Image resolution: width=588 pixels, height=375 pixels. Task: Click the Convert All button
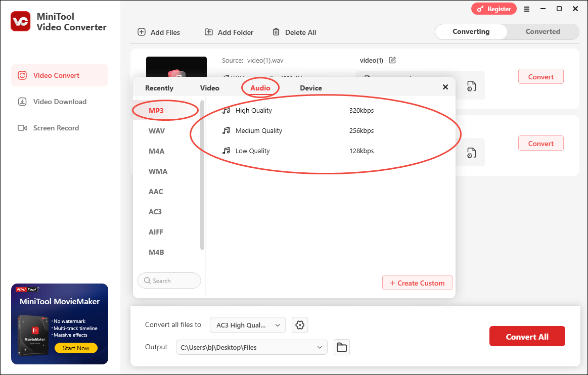(527, 337)
